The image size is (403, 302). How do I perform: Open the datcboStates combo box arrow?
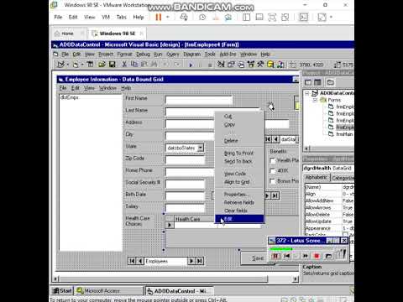[x=201, y=148]
